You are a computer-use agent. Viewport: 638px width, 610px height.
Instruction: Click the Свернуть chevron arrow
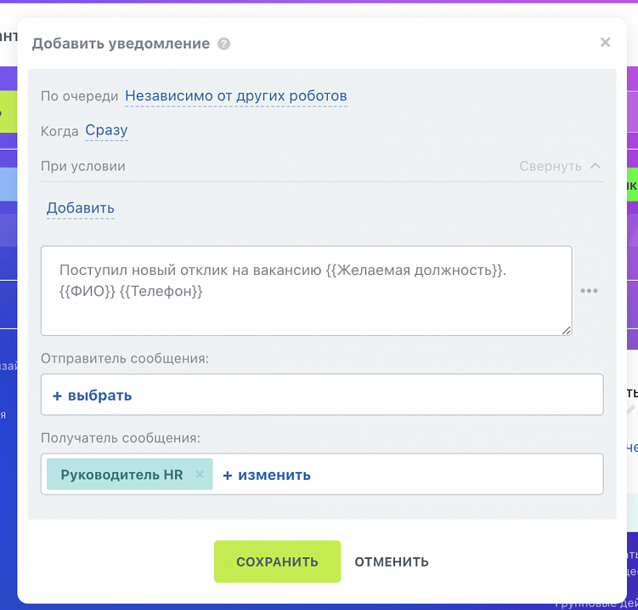click(x=595, y=166)
